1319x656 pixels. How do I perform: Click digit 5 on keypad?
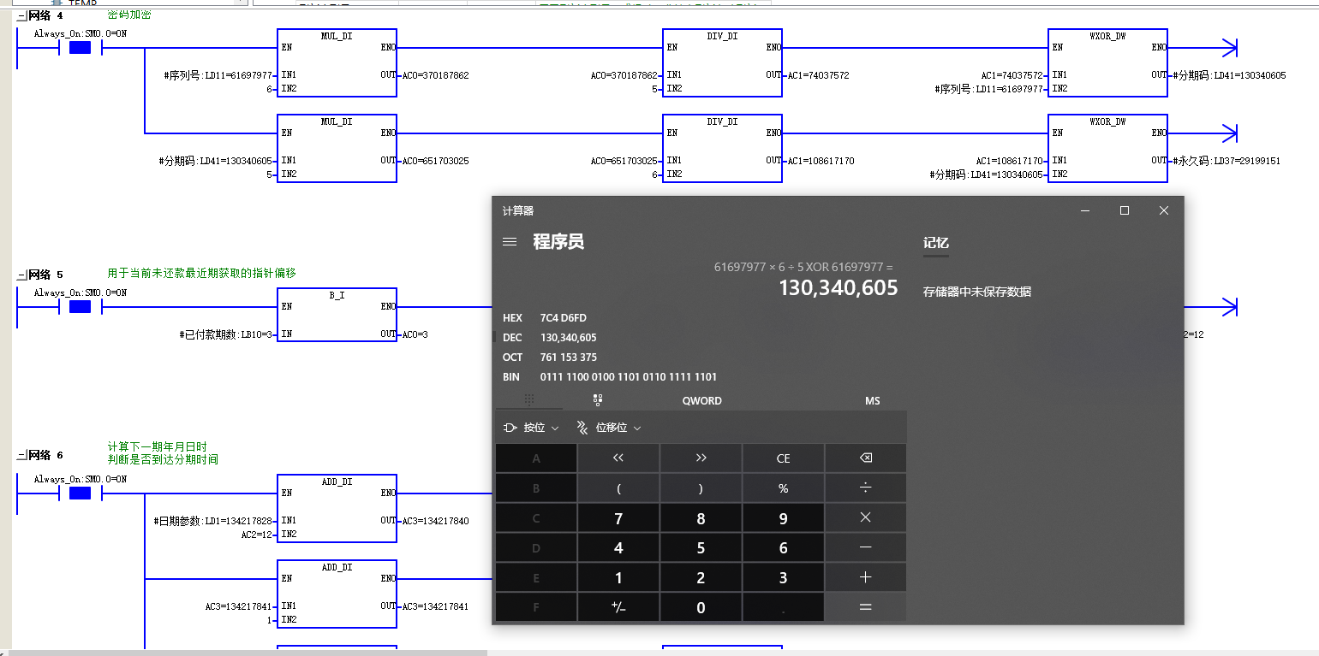click(701, 548)
